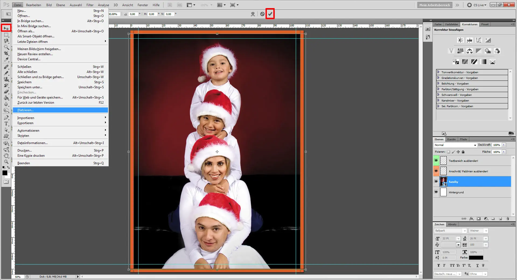Open the blend mode dropdown showing Normal
Screen dimensions: 517x280
[455, 145]
